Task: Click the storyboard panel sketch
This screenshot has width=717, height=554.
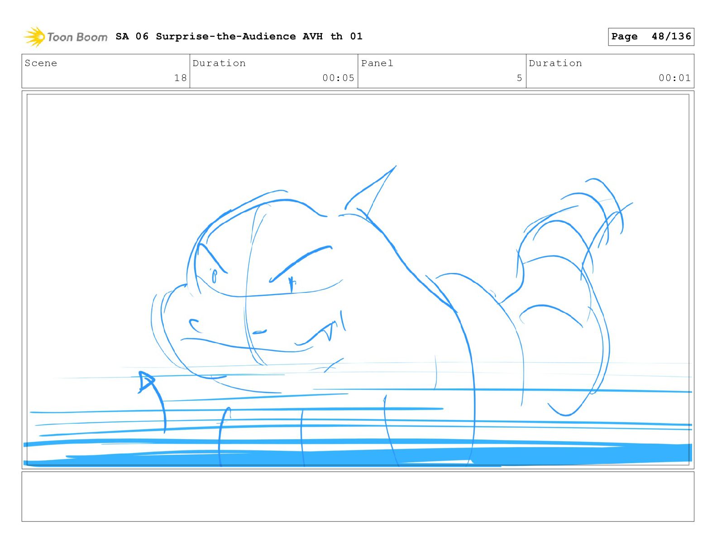Action: (x=358, y=280)
